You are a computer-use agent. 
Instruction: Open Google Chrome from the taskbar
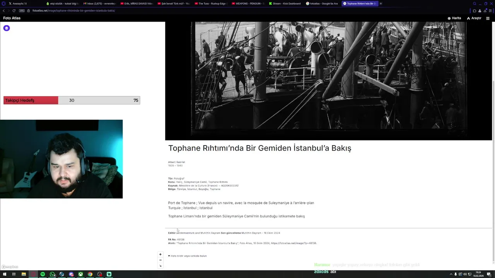[90, 274]
